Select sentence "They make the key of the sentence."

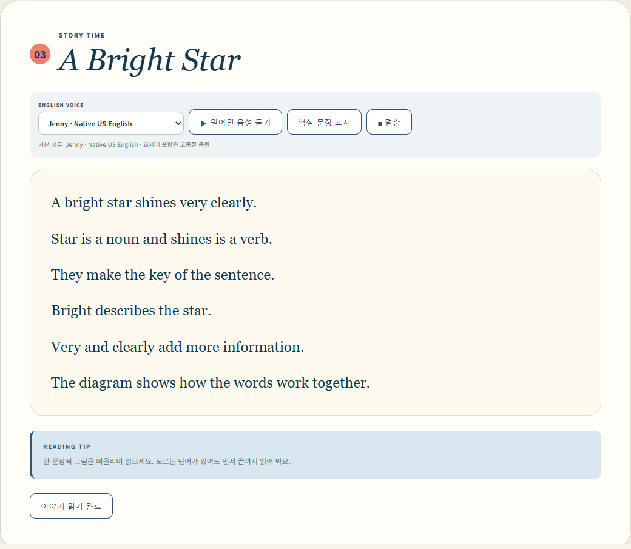click(x=163, y=275)
